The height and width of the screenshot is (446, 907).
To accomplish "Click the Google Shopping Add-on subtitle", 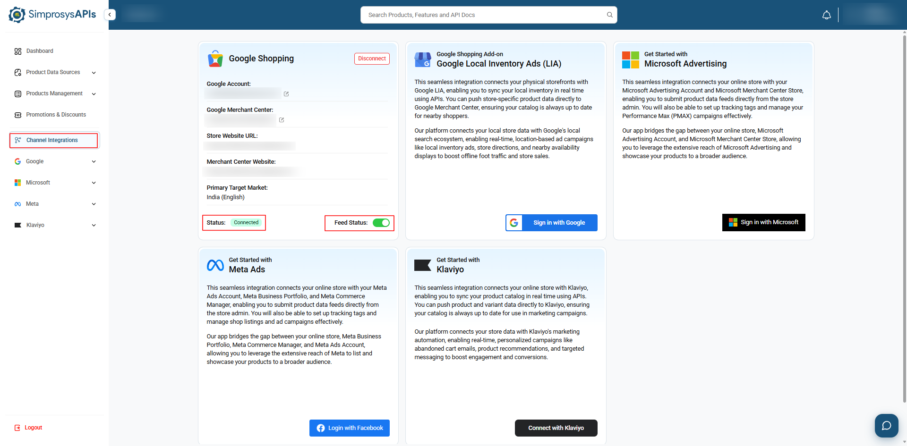I will point(470,54).
